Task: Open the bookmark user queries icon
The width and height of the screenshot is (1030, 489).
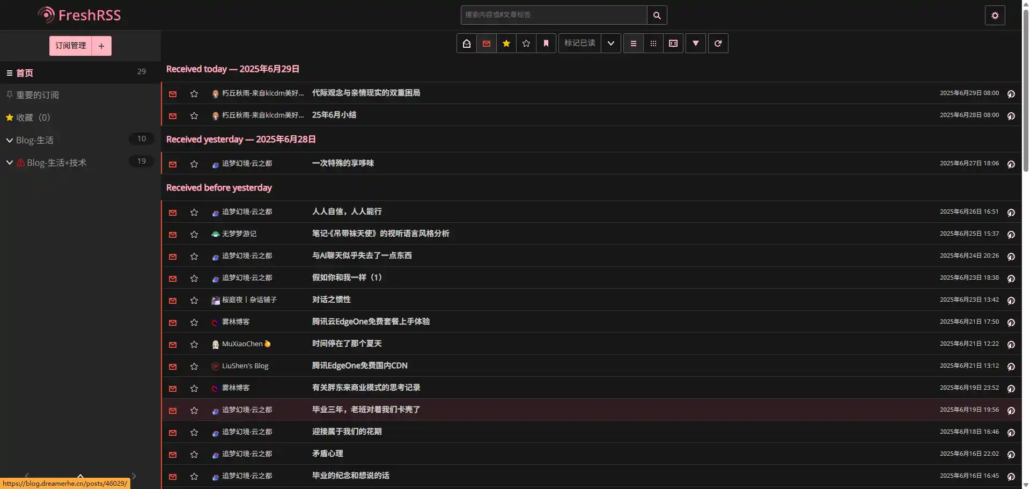Action: (546, 43)
